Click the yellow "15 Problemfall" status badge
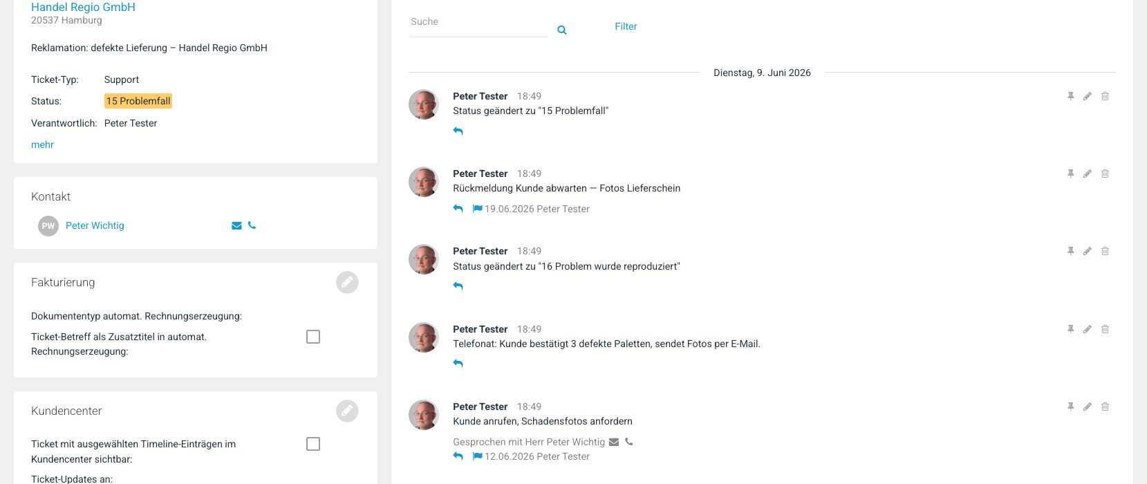 [x=138, y=101]
